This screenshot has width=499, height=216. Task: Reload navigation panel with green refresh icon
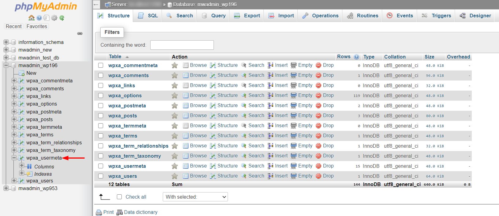pyautogui.click(x=62, y=18)
